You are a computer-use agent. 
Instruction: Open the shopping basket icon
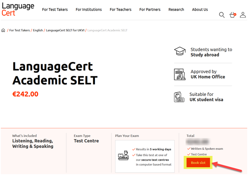[233, 15]
